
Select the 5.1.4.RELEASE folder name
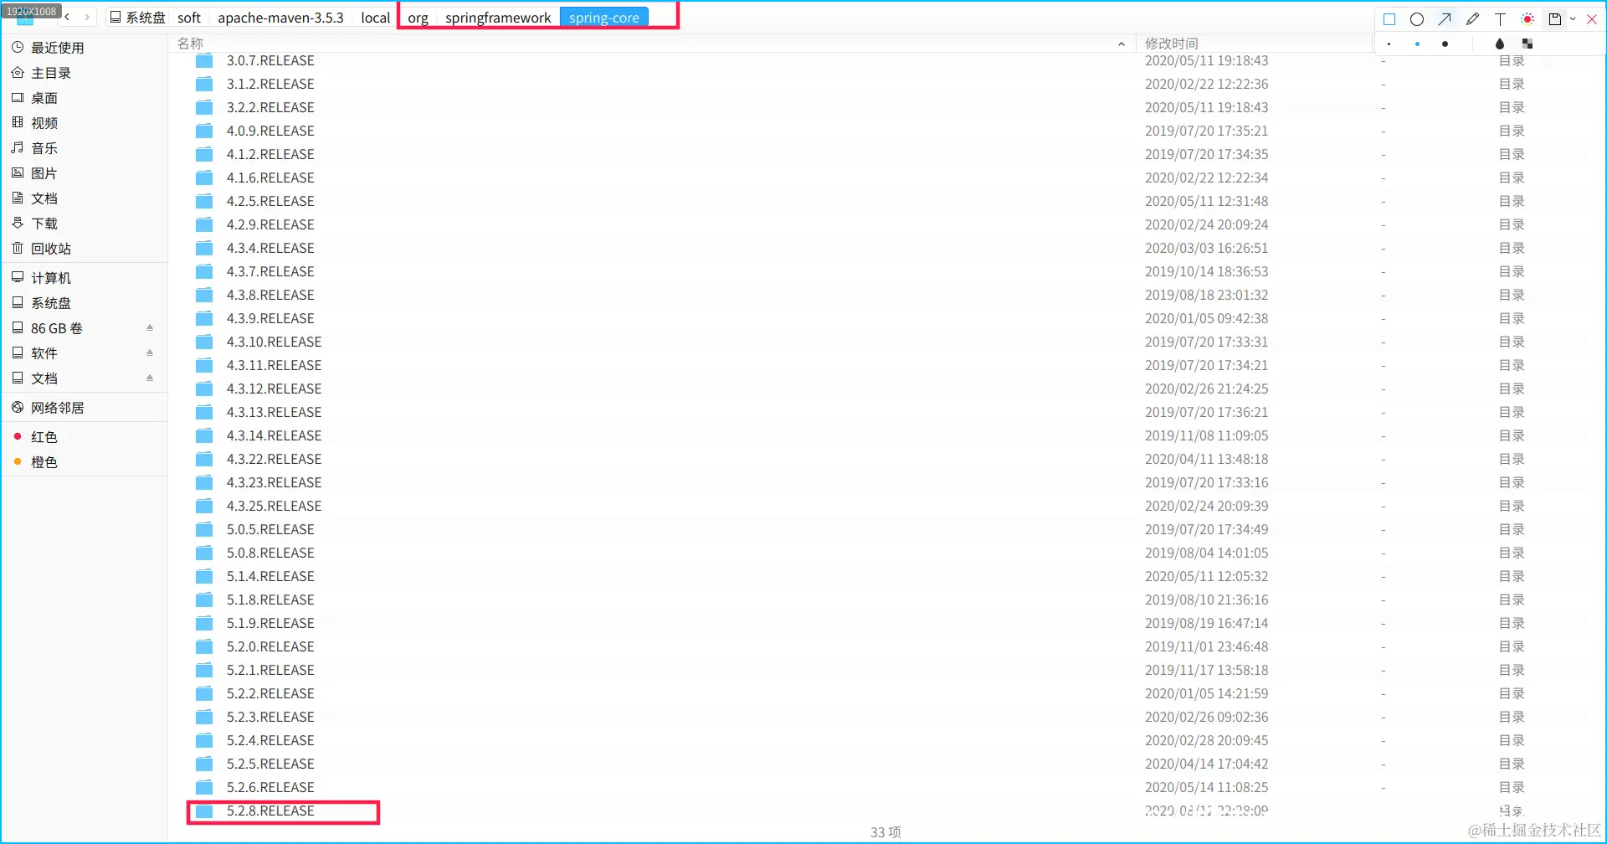click(270, 576)
